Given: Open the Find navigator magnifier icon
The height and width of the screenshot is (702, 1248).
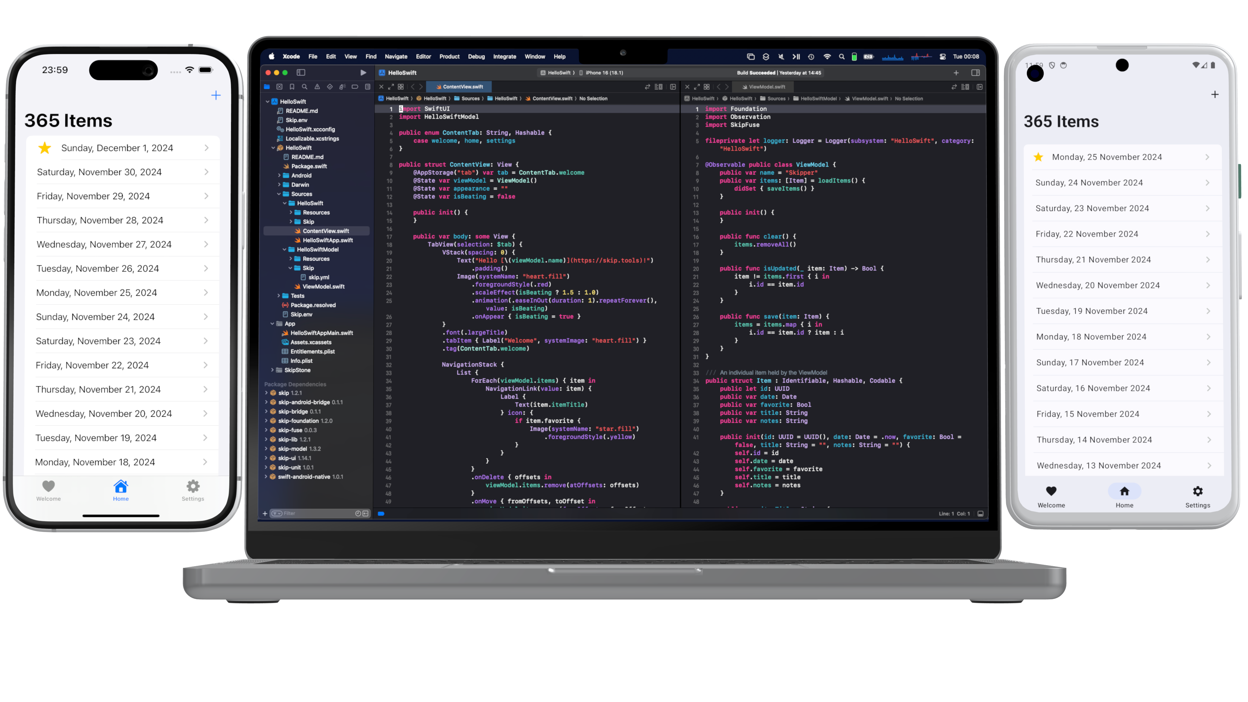Looking at the screenshot, I should [305, 87].
